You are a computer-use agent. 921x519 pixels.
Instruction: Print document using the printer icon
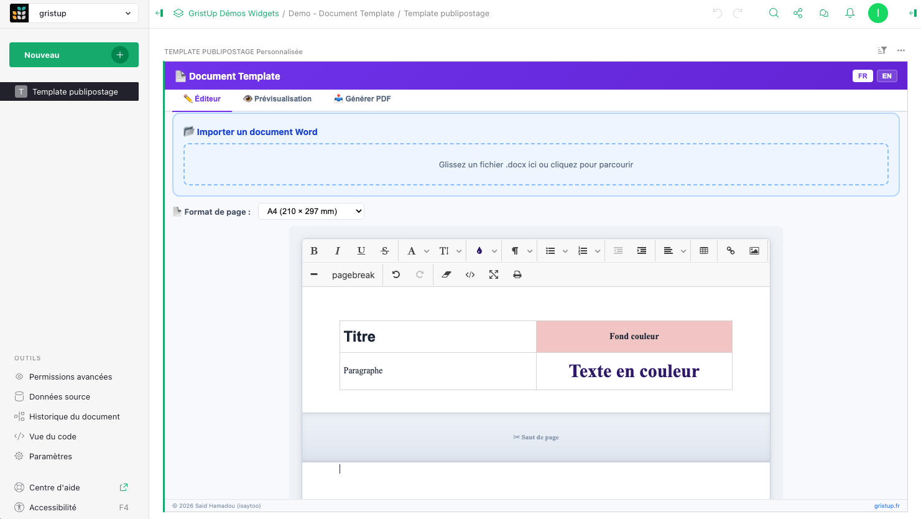[517, 274]
